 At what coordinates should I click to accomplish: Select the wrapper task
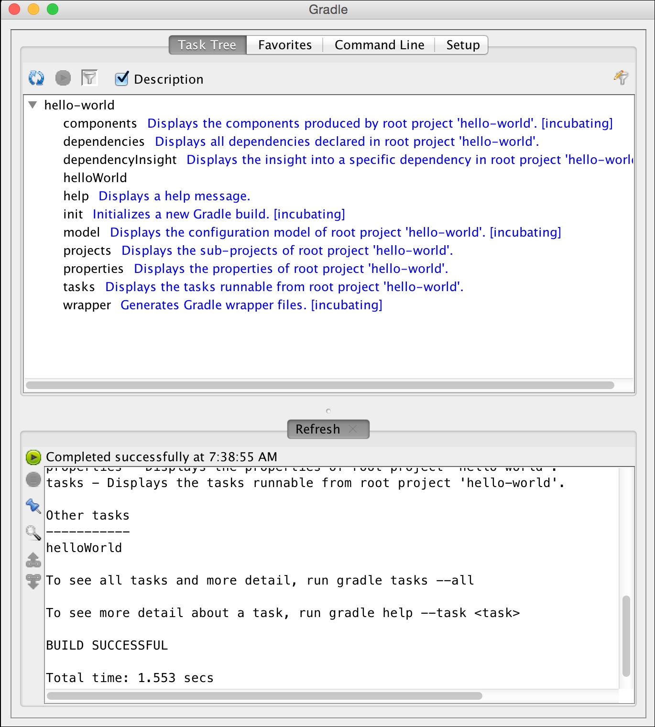point(87,305)
